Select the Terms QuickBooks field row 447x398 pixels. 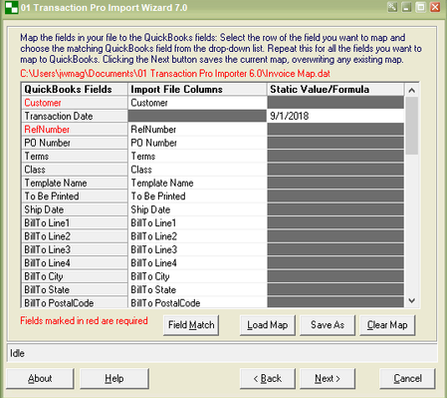point(75,156)
